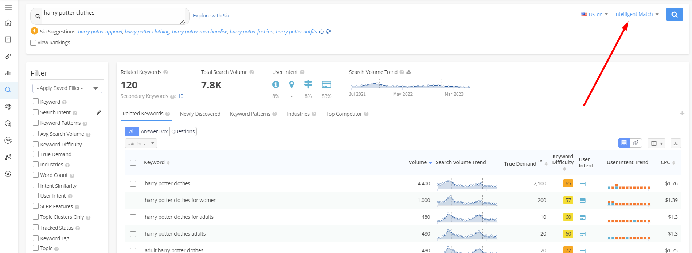Click the home icon in sidebar
The width and height of the screenshot is (692, 253).
click(x=8, y=23)
